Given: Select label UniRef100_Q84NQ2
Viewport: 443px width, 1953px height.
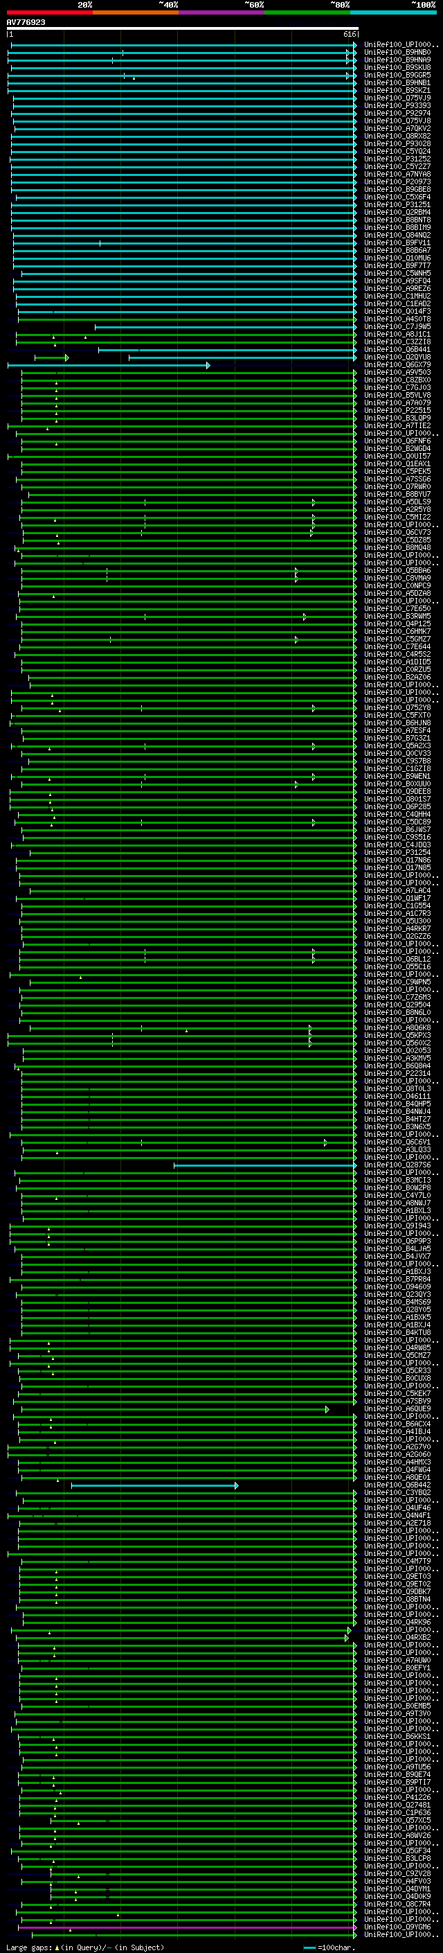Looking at the screenshot, I should coord(397,235).
